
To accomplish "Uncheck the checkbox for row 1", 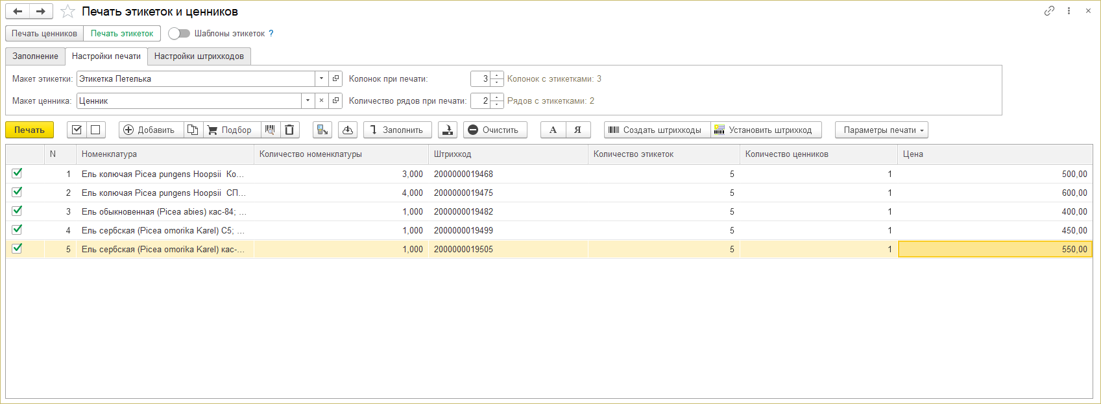I will tap(18, 173).
